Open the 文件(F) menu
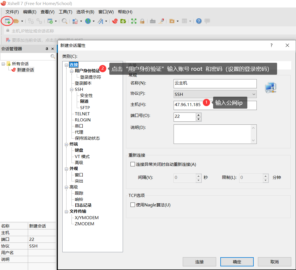Viewport: 296px width, 270px height. [12, 12]
